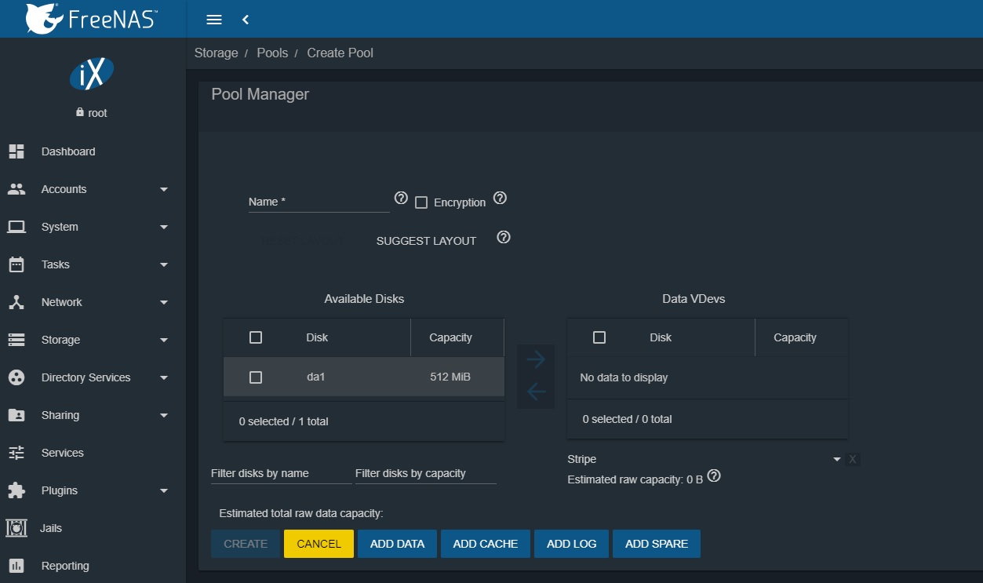Open the Stripe layout dropdown
Image resolution: width=983 pixels, height=583 pixels.
tap(836, 458)
